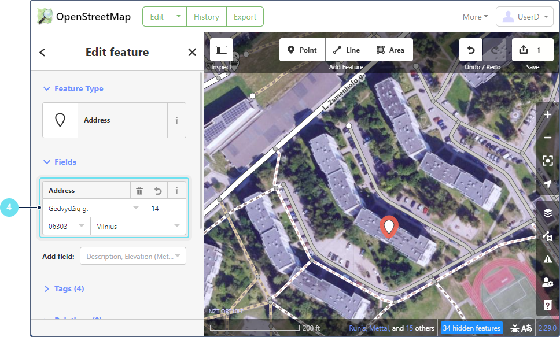The height and width of the screenshot is (337, 560).
Task: Click the zoom in plus icon
Action: 547,114
